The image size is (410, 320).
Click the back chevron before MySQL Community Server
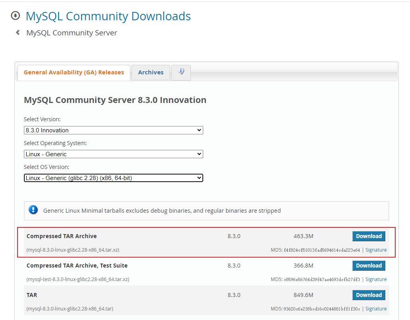(x=18, y=33)
